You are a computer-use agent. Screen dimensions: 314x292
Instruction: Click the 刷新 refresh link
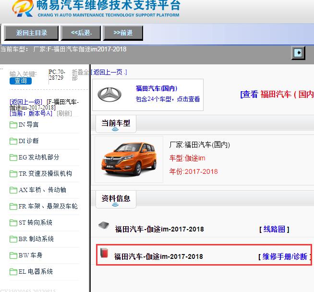pos(64,113)
